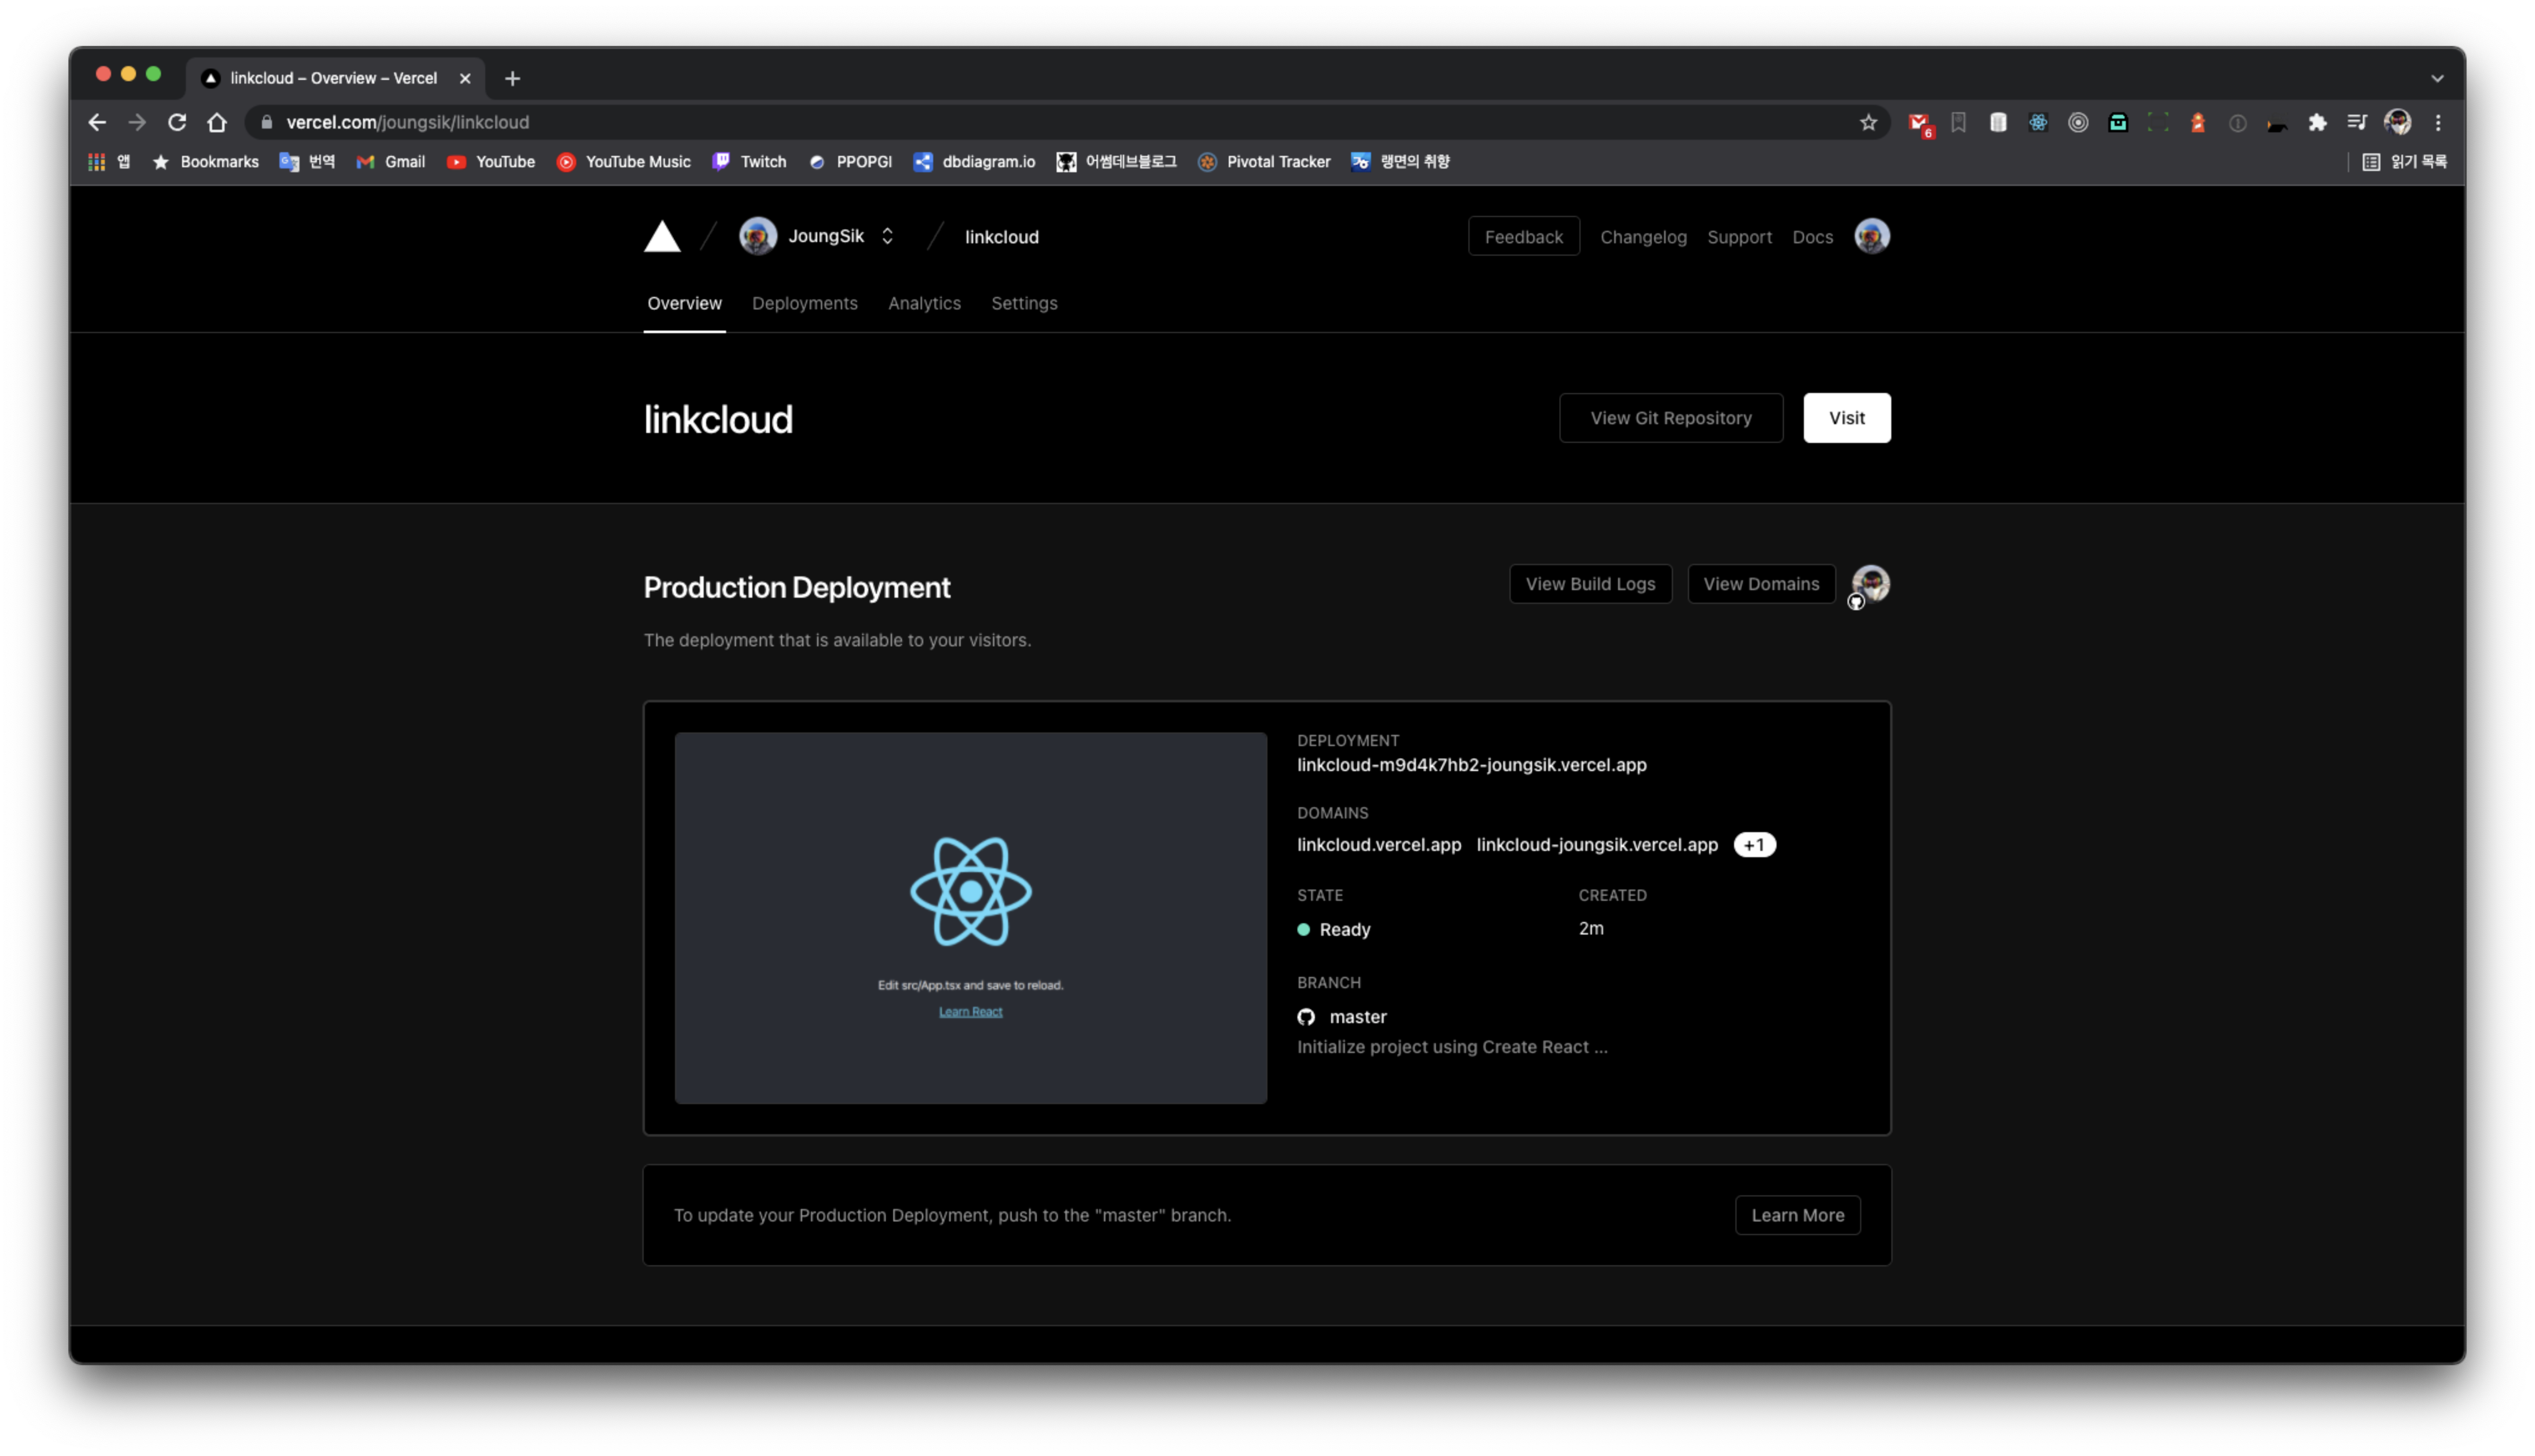Click the JoungSik account avatar in breadcrumb
The width and height of the screenshot is (2535, 1456).
click(758, 236)
